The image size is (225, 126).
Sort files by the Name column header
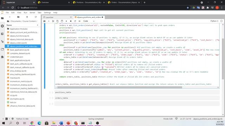pyautogui.click(x=22, y=25)
